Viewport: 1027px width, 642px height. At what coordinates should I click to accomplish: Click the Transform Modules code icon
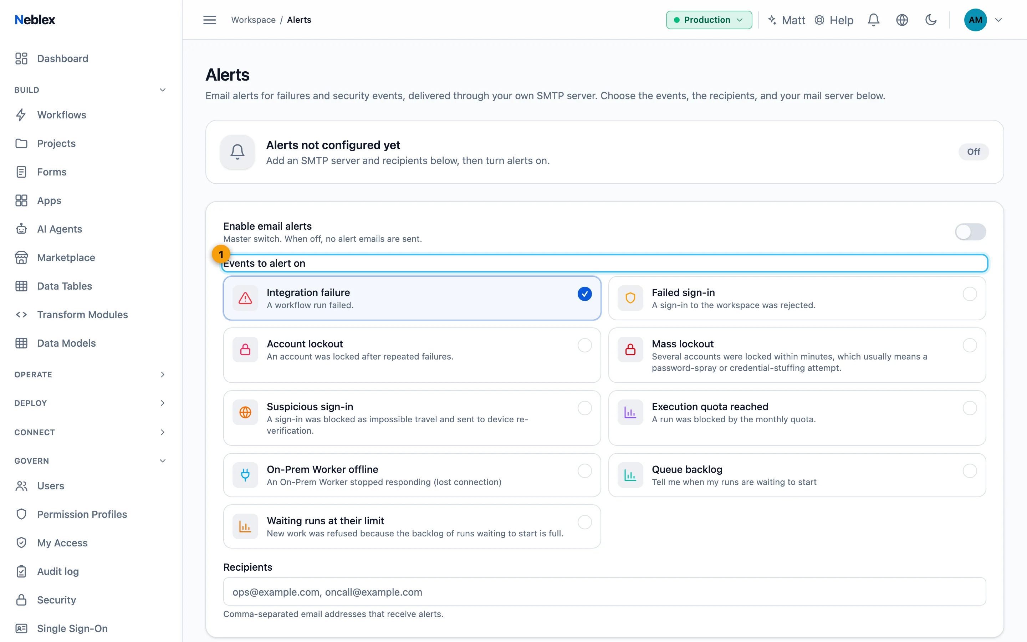[x=21, y=315]
